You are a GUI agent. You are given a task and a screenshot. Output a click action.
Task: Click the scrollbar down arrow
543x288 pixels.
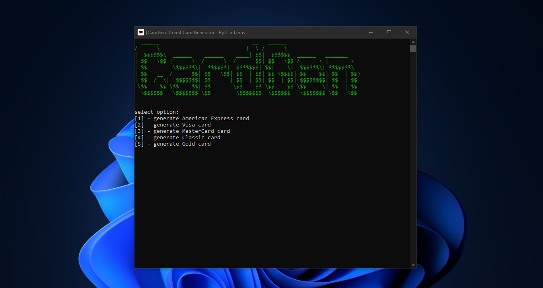pyautogui.click(x=413, y=264)
